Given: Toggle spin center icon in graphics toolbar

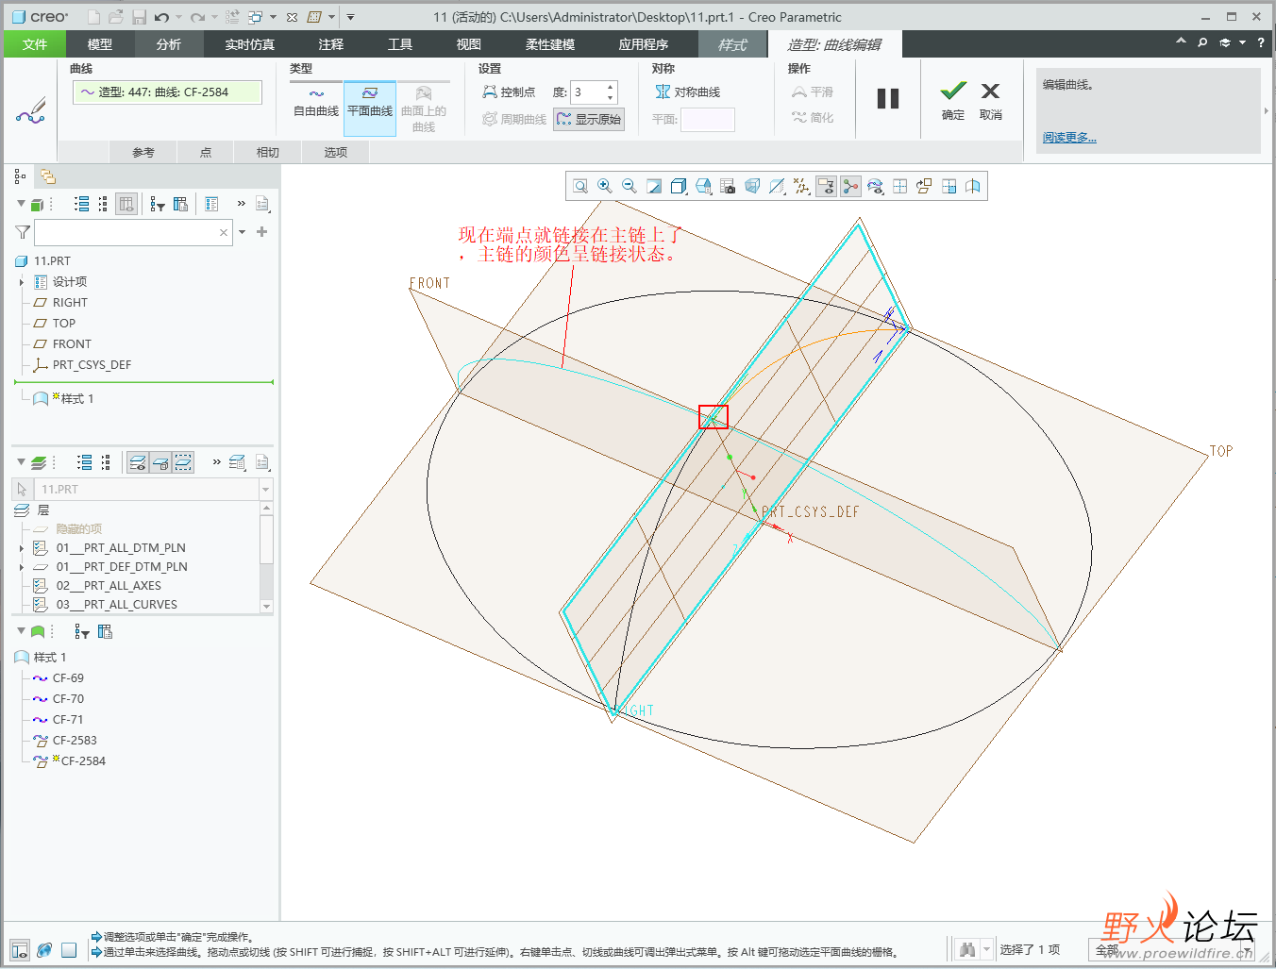Looking at the screenshot, I should click(x=850, y=187).
